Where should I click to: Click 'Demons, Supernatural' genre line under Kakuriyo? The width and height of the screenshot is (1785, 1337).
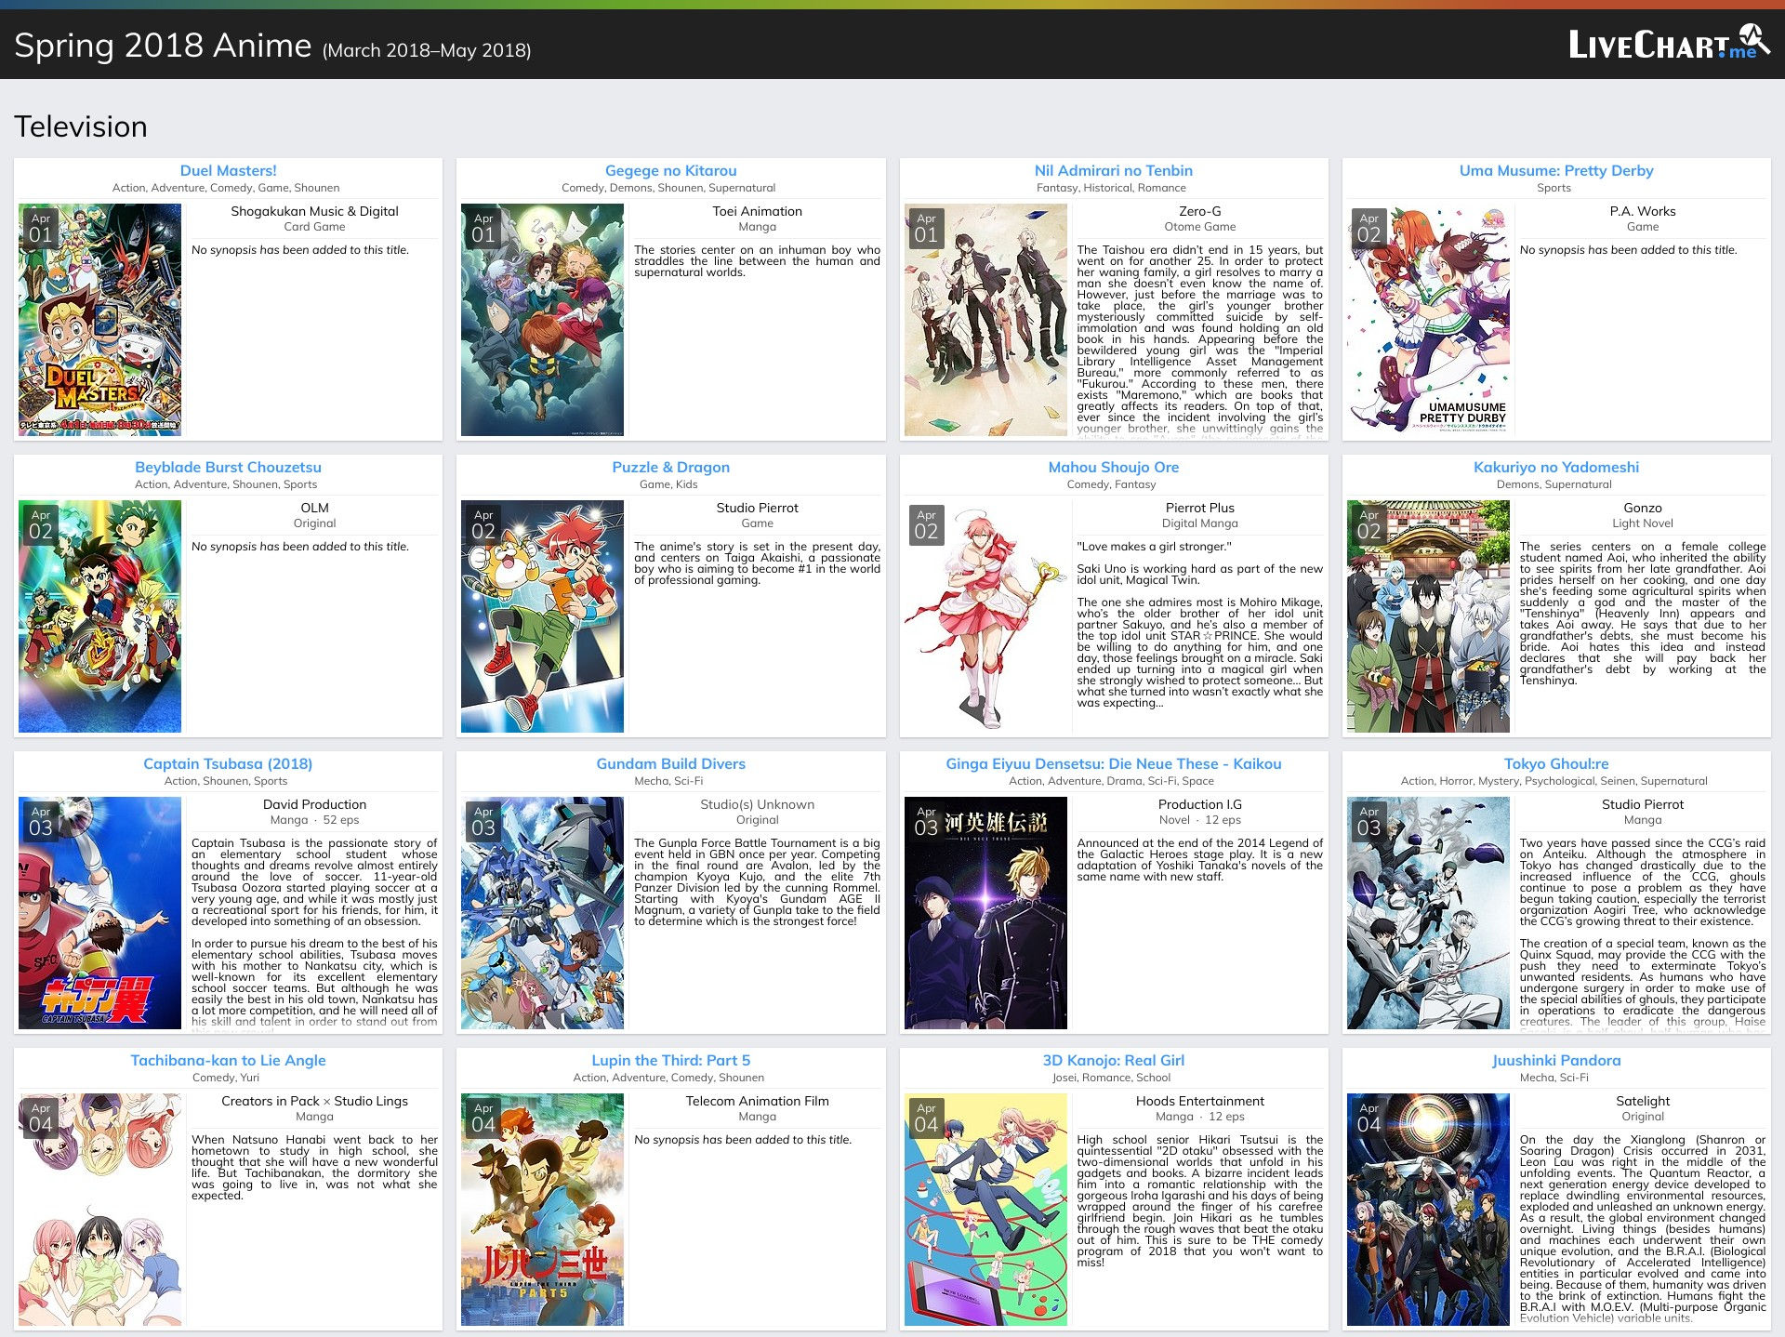(x=1554, y=484)
